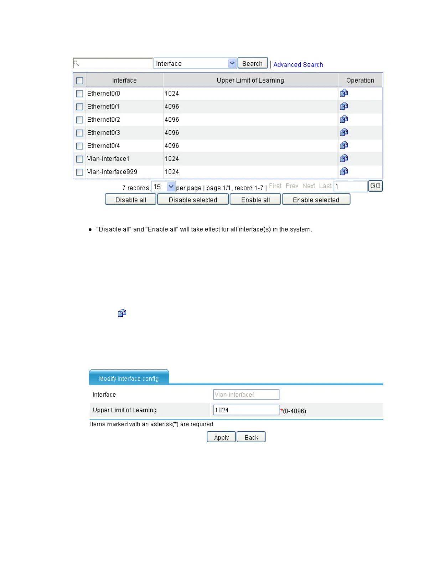This screenshot has width=424, height=575.
Task: Click the Enable all button
Action: [x=255, y=200]
